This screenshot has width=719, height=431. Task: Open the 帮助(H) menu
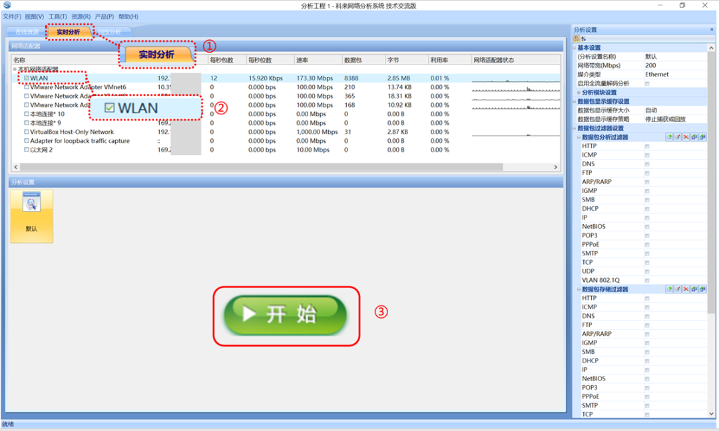tap(128, 17)
